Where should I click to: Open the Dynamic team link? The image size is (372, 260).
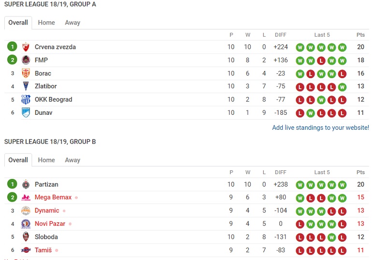pos(47,210)
